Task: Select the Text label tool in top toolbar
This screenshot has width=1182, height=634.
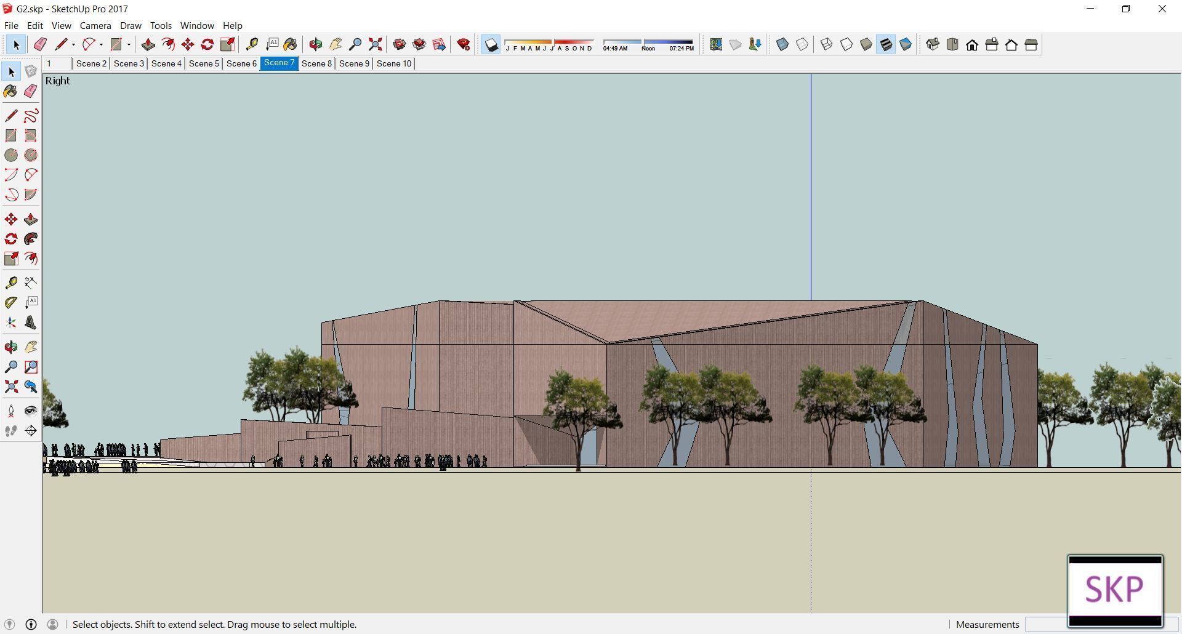Action: [x=271, y=44]
